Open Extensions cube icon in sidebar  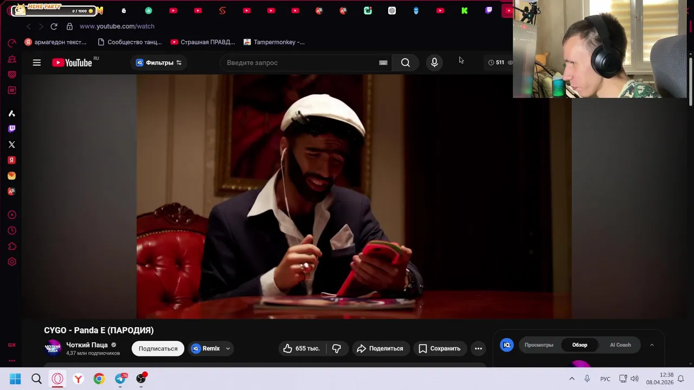[12, 246]
